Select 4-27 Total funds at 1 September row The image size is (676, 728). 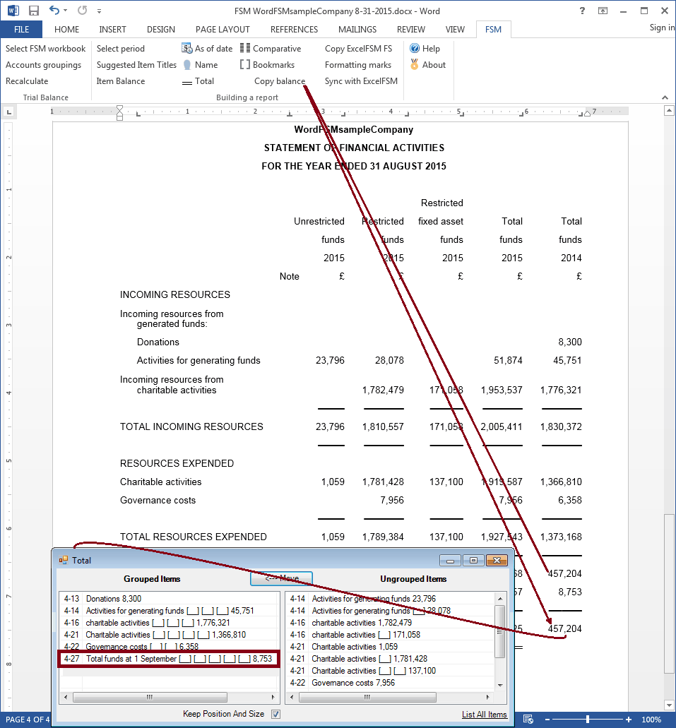tap(169, 659)
